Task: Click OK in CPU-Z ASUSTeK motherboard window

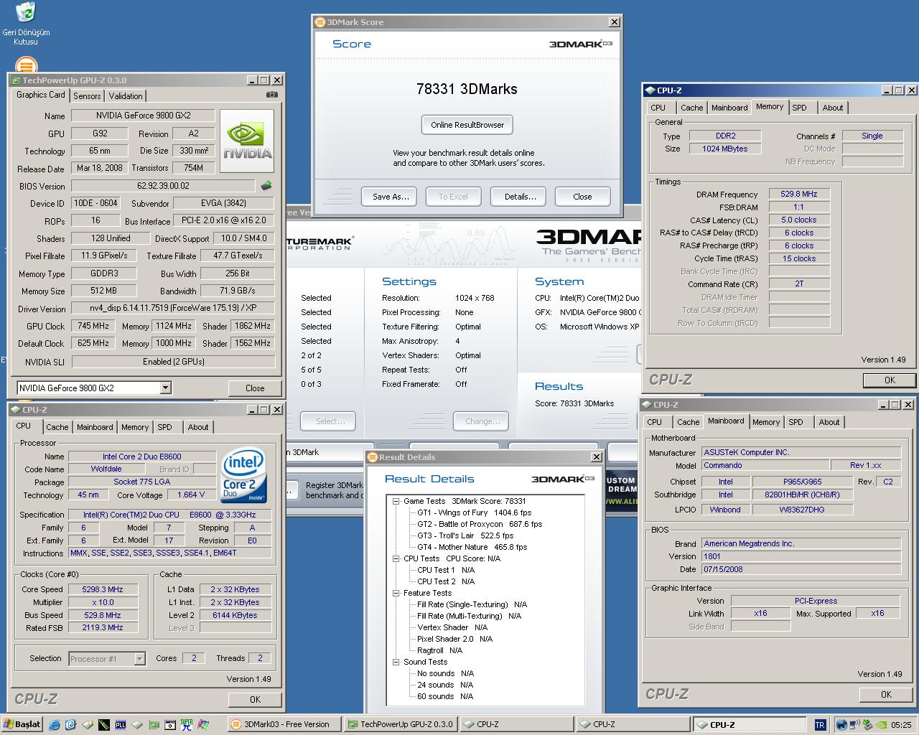Action: pyautogui.click(x=886, y=694)
